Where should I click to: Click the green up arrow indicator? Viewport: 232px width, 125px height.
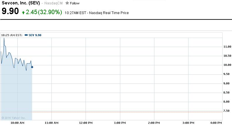click(23, 13)
